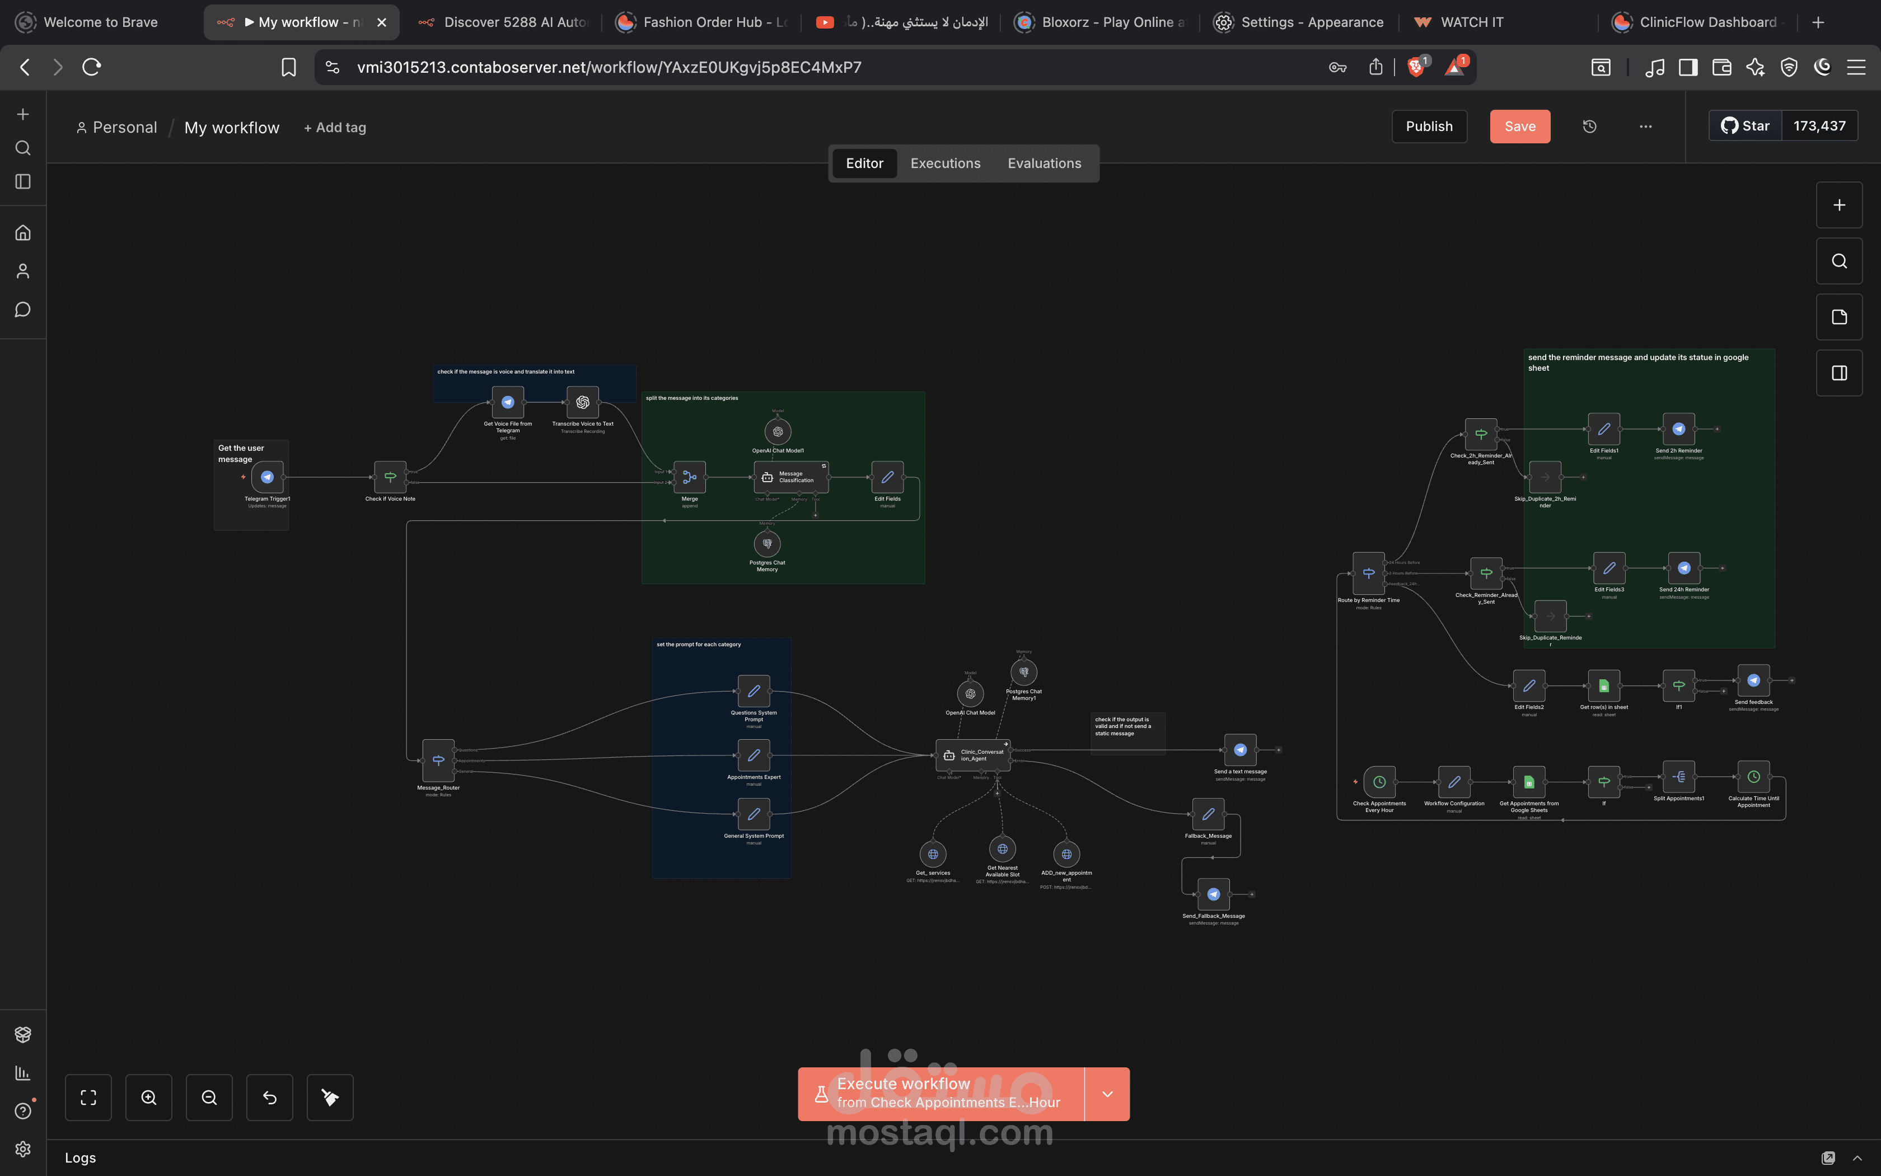Toggle the n8n left sidebar panel
Screen dimensions: 1881x1176
[24, 181]
